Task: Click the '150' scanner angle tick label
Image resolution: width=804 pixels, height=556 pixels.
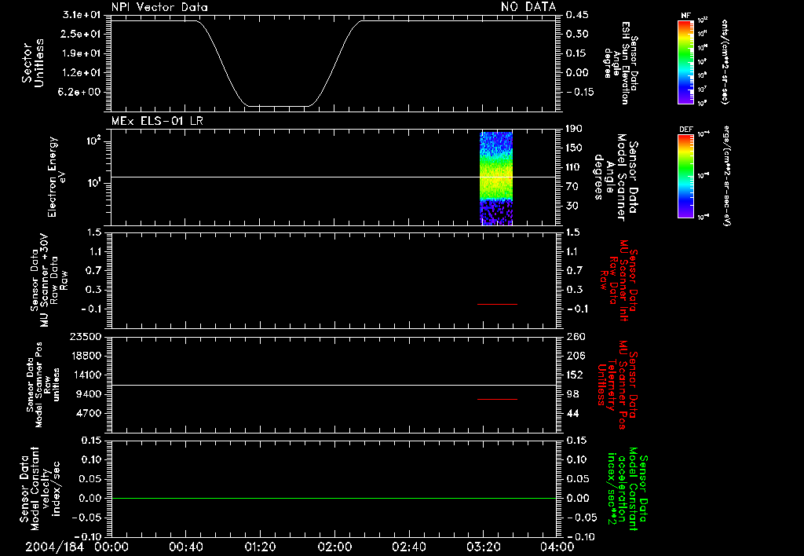Action: click(574, 148)
